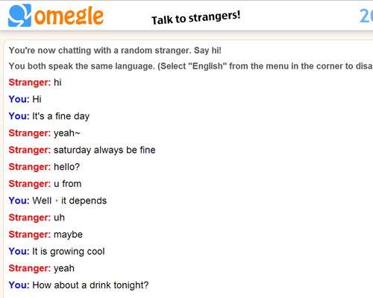Viewport: 373px width, 298px height.
Task: Click the Stranger's first 'hi' message
Action: (35, 83)
